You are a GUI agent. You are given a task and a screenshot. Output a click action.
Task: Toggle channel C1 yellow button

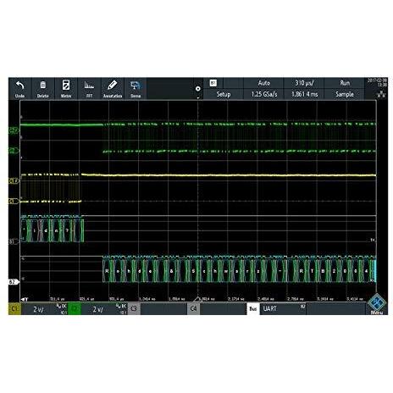[x=14, y=309]
